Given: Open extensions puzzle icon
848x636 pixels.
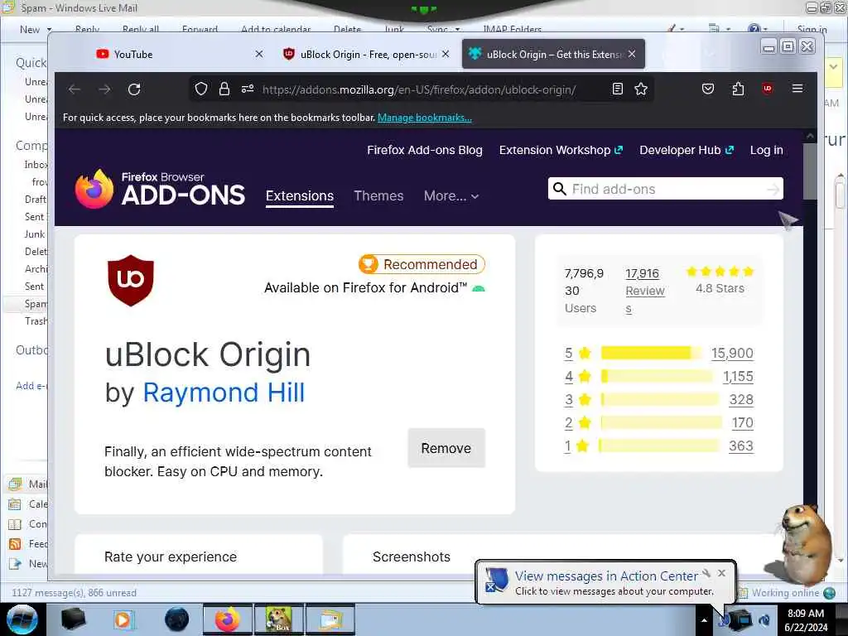Looking at the screenshot, I should (738, 89).
